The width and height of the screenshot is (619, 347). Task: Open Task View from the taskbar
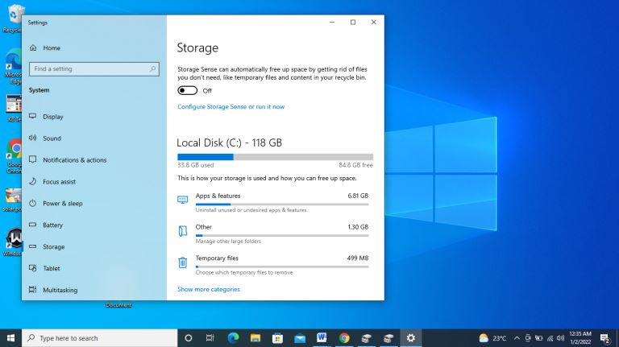coord(210,338)
